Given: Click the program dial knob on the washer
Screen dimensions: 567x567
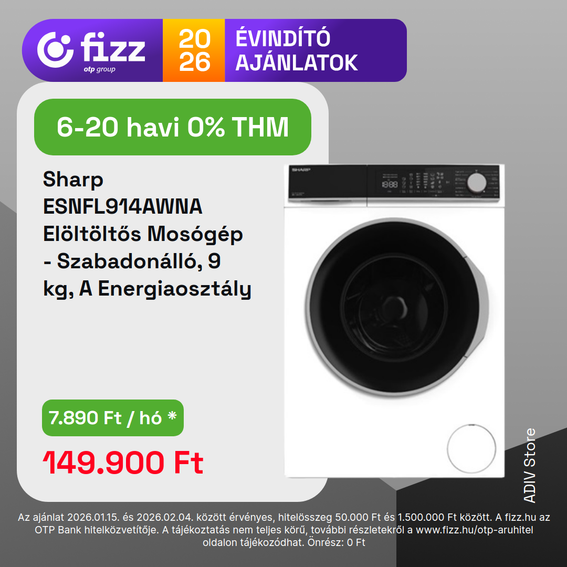Looking at the screenshot, I should coord(476,182).
